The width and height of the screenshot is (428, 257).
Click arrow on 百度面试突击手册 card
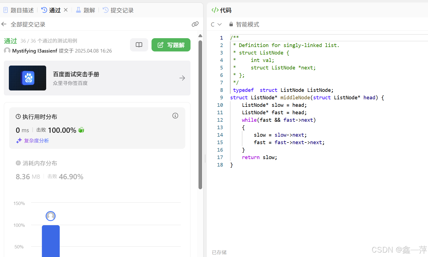(182, 78)
